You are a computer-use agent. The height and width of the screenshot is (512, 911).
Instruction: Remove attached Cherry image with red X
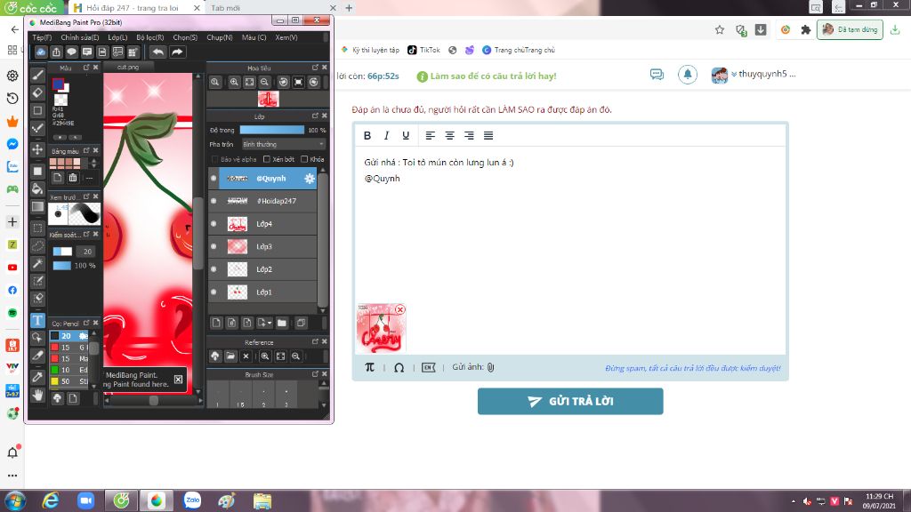point(399,309)
